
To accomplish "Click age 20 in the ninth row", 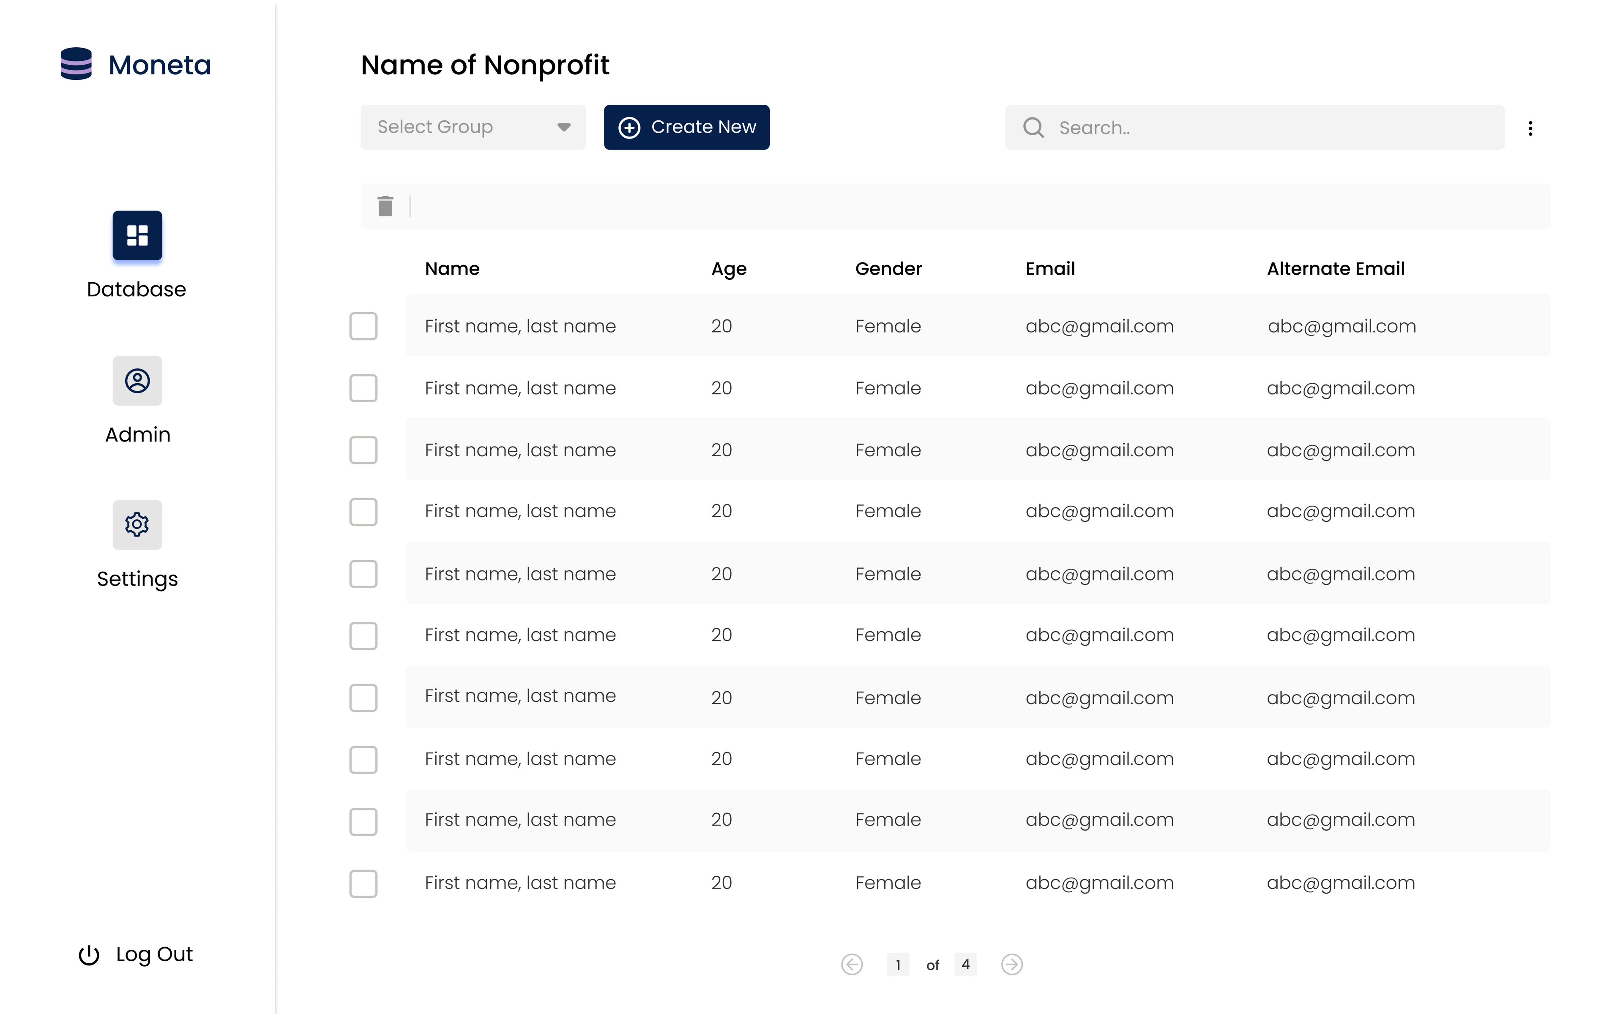I will click(721, 820).
